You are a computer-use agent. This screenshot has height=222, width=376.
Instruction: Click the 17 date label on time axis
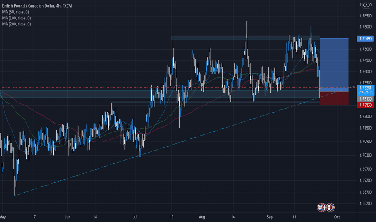33,217
